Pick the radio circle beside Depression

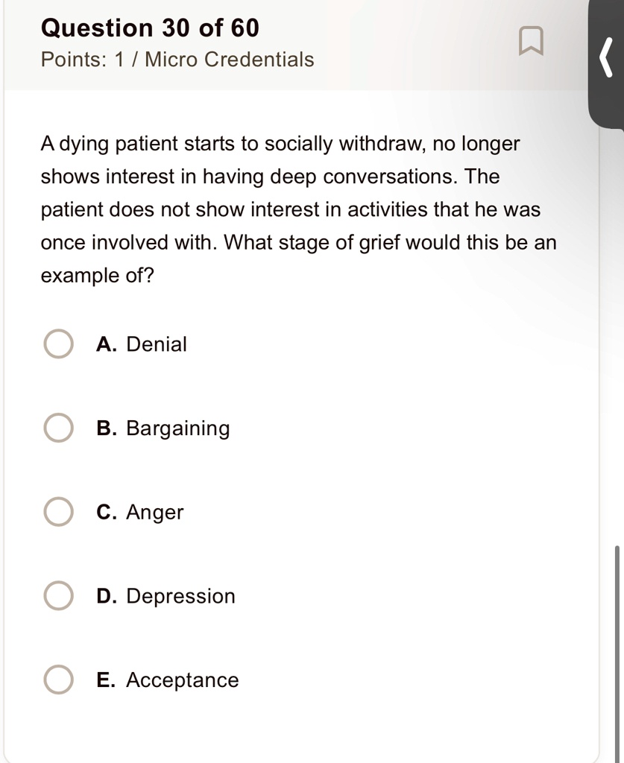[x=58, y=595]
